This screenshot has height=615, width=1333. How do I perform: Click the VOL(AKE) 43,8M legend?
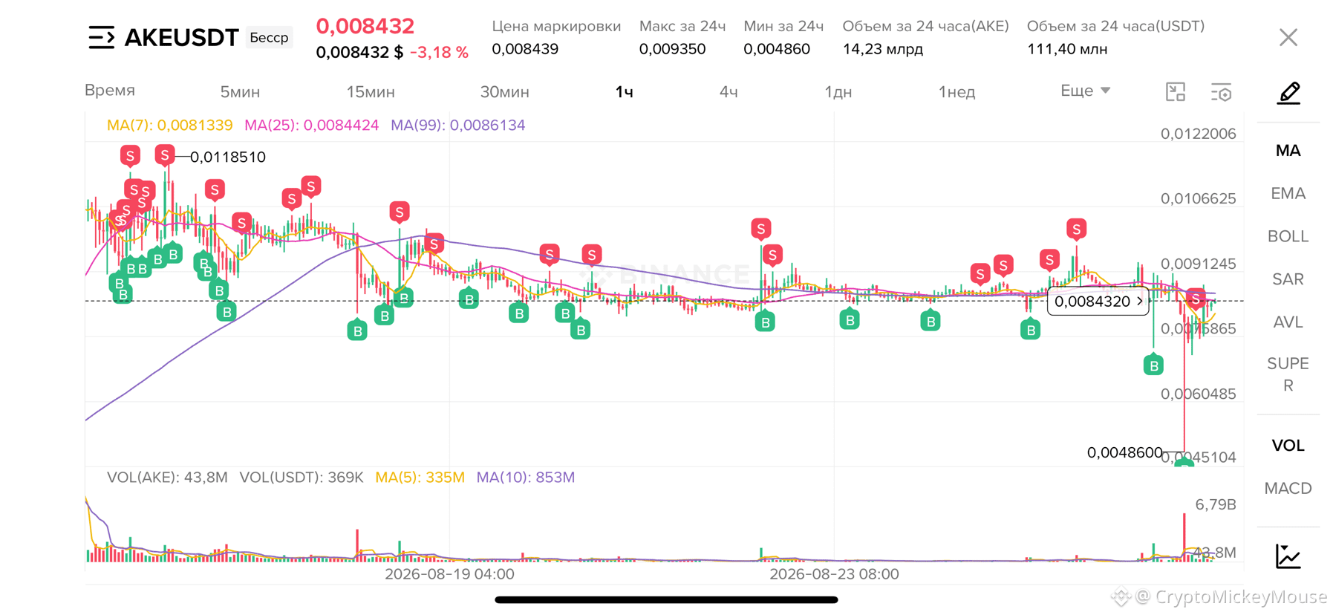(167, 478)
